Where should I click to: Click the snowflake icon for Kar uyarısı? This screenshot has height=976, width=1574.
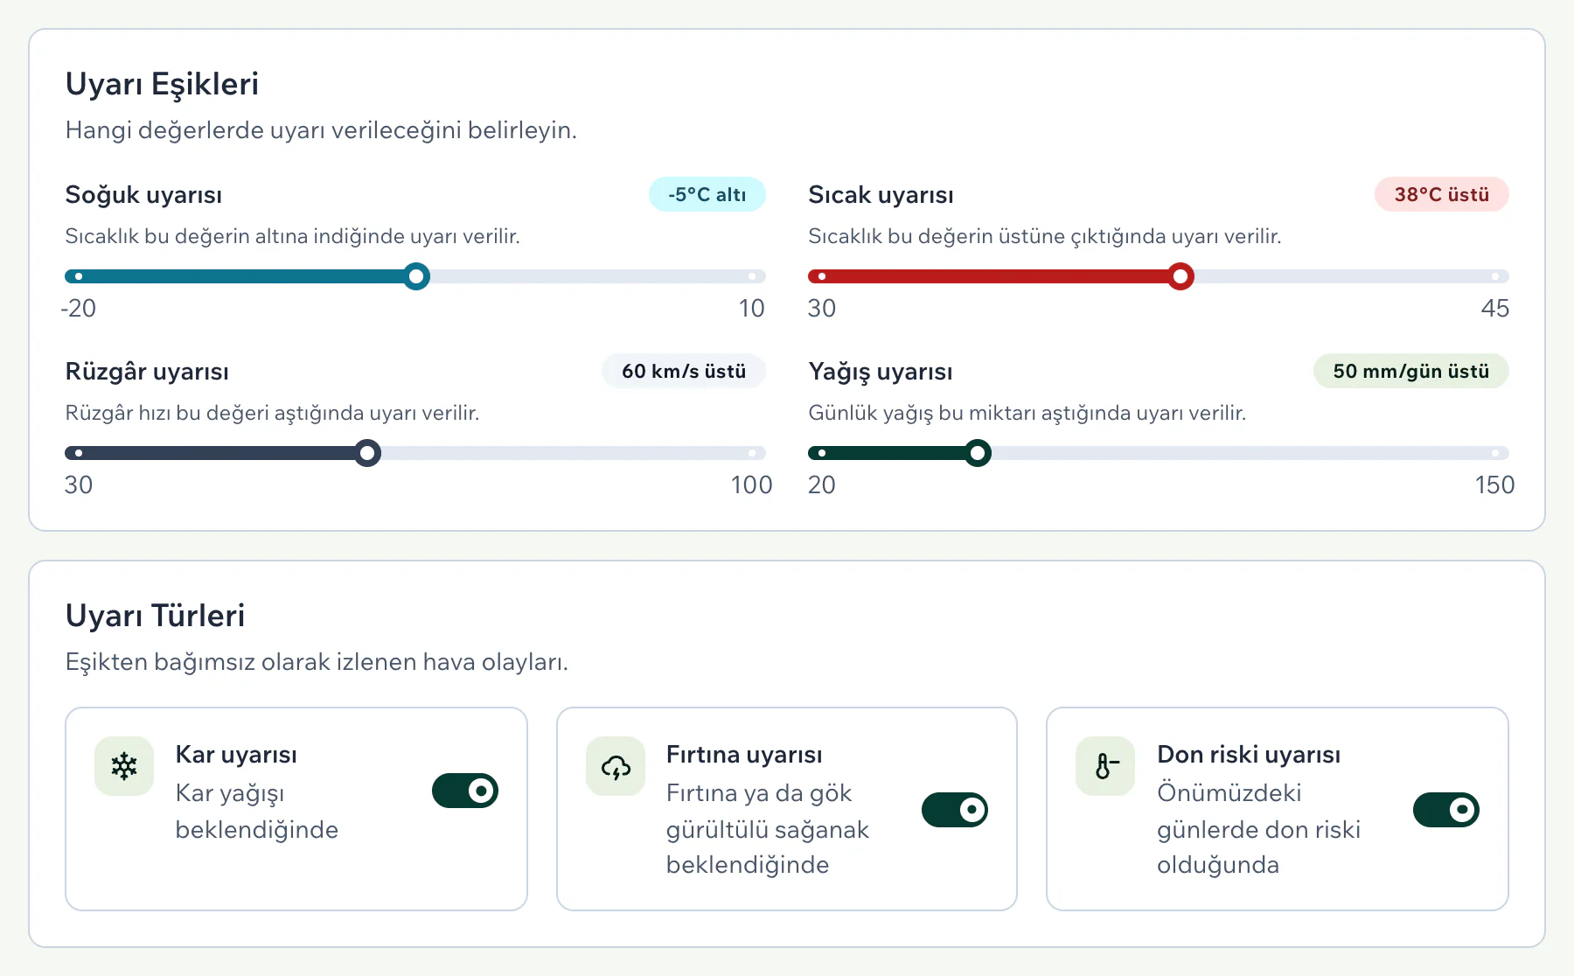[x=124, y=767]
